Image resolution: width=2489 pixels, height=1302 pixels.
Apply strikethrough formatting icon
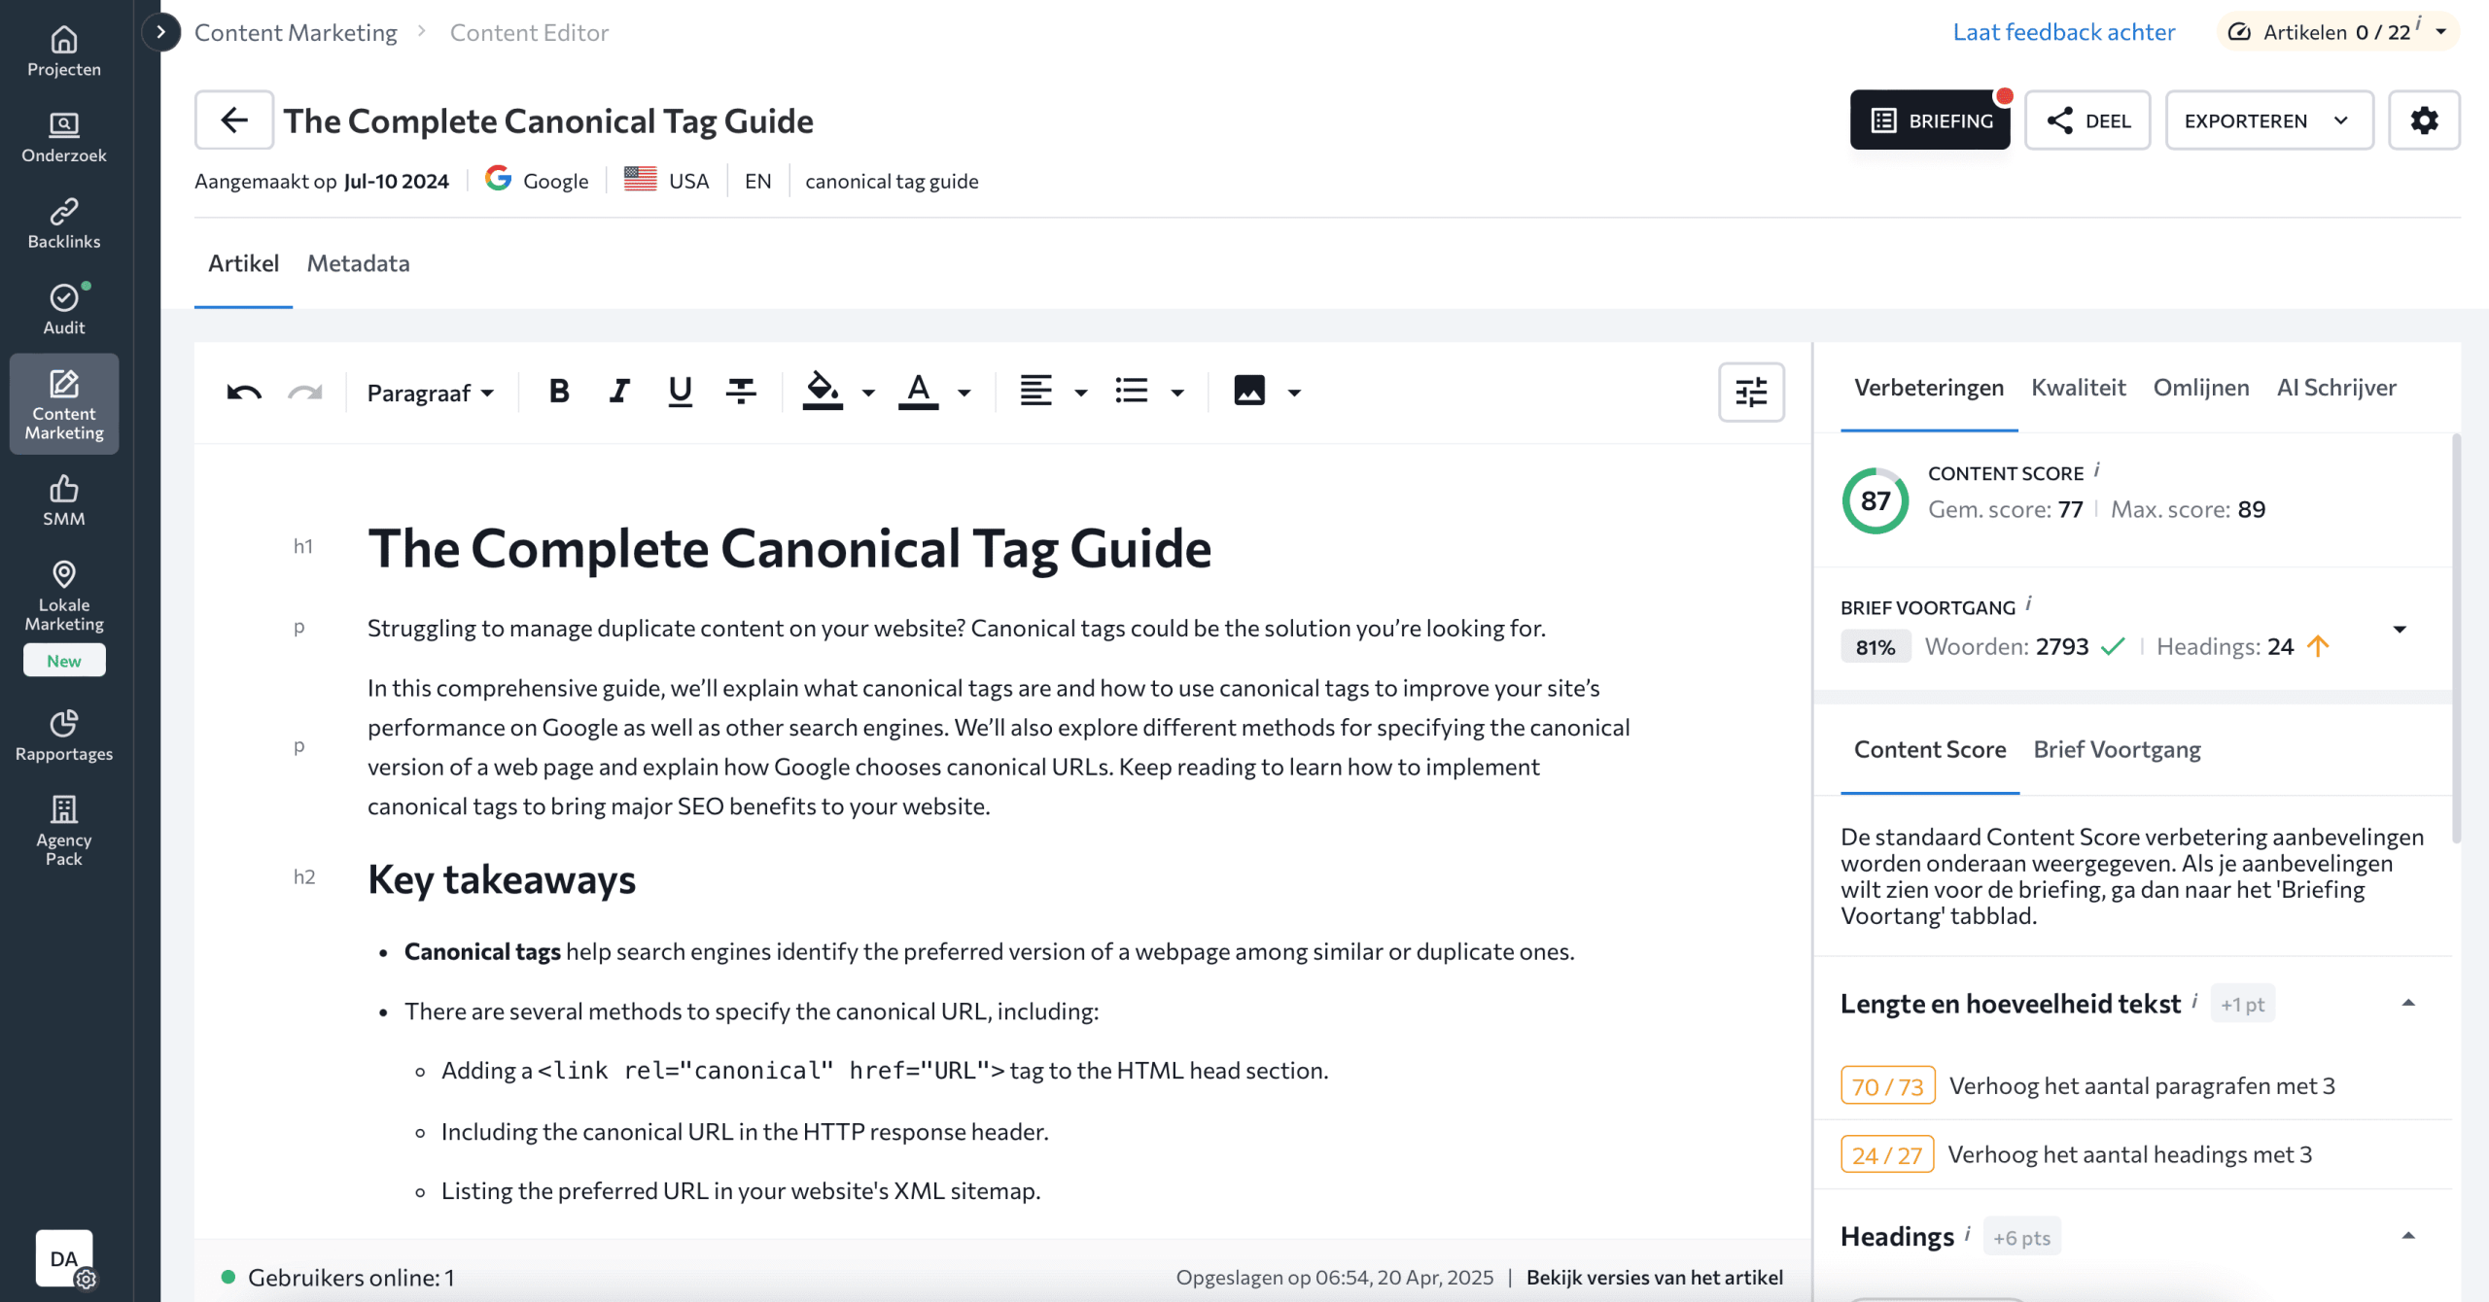[x=741, y=392]
